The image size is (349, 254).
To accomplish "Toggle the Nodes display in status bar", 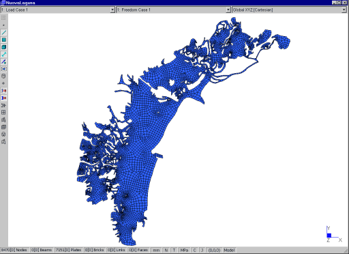I will 14,250.
